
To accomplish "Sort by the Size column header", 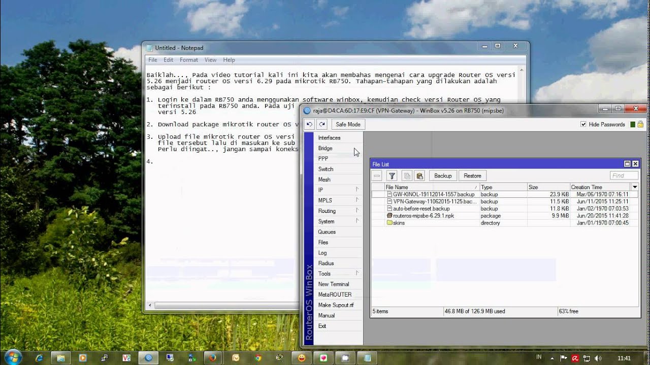I will click(x=548, y=187).
